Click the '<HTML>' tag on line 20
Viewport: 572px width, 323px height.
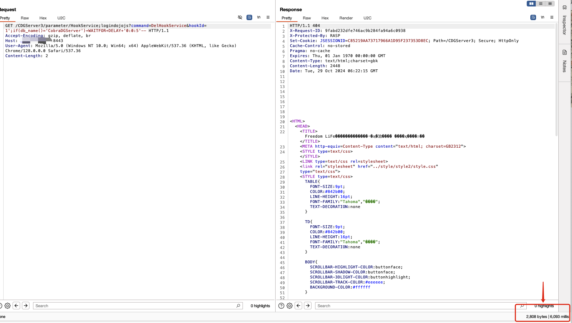tap(297, 121)
